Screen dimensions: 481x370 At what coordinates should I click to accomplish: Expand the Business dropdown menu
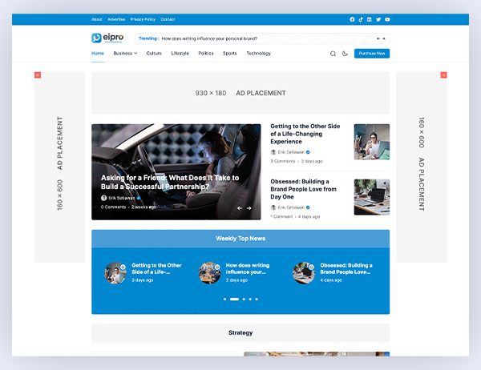pos(125,54)
